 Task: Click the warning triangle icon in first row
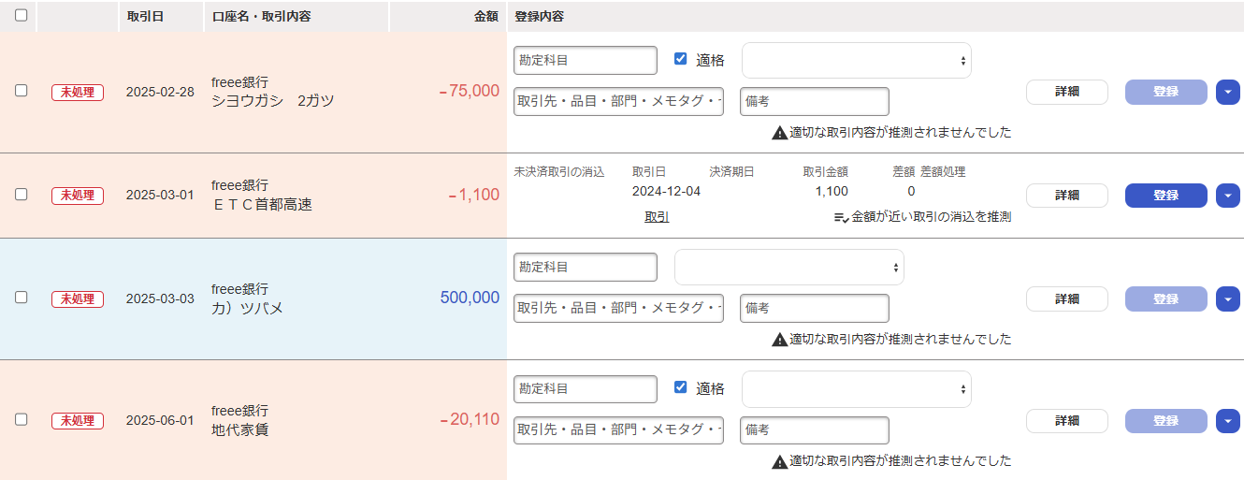tap(779, 133)
